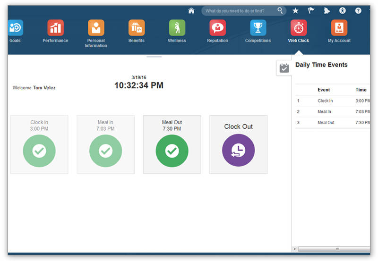
Task: Open the Personal Information icon
Action: click(96, 28)
